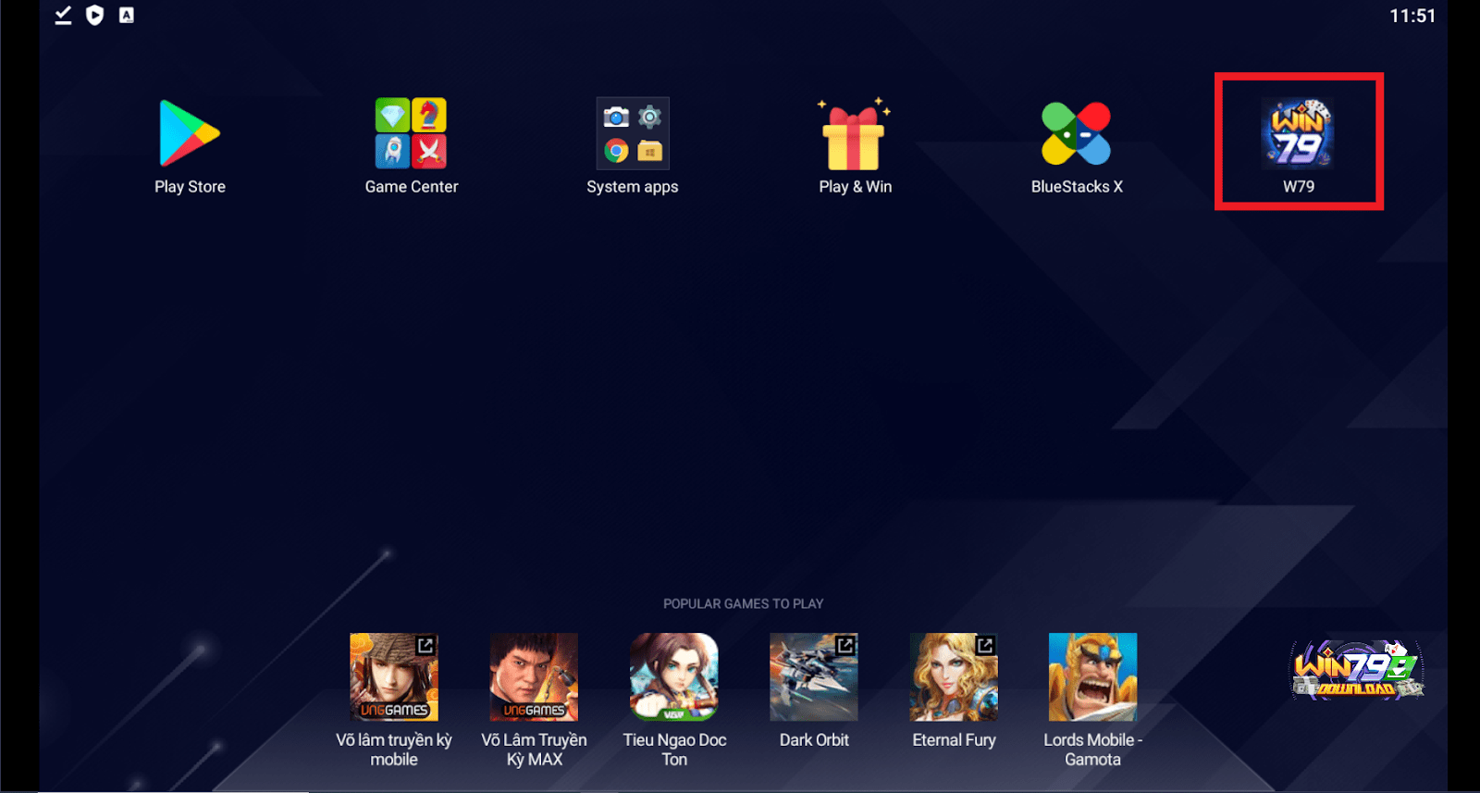Open the System apps folder

point(633,134)
